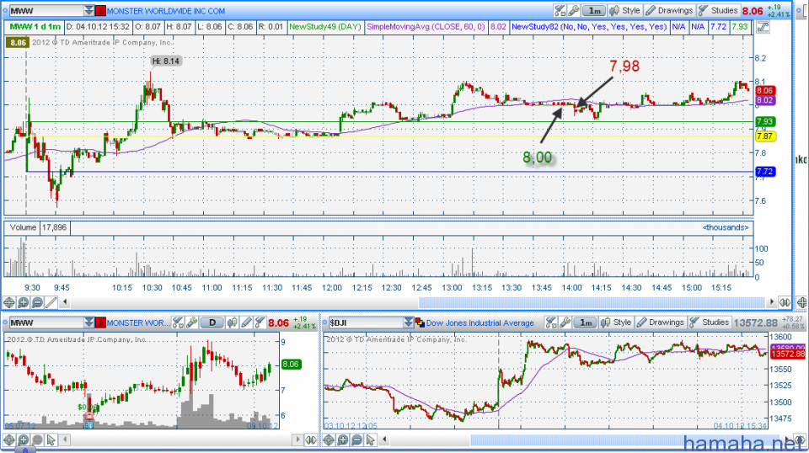
Task: Click scroll-left arrow below daily MWW chart
Action: [65, 440]
